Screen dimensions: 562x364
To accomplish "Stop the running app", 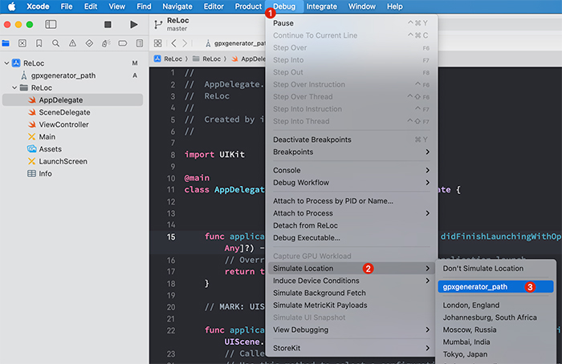I will pyautogui.click(x=108, y=24).
